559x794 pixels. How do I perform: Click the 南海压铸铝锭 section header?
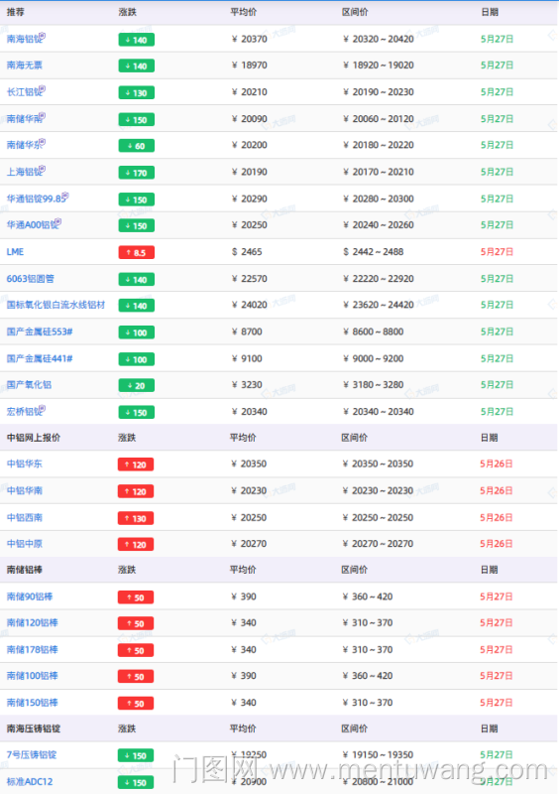point(34,728)
